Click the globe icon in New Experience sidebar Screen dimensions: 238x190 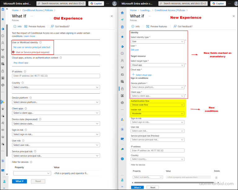[x=122, y=159]
